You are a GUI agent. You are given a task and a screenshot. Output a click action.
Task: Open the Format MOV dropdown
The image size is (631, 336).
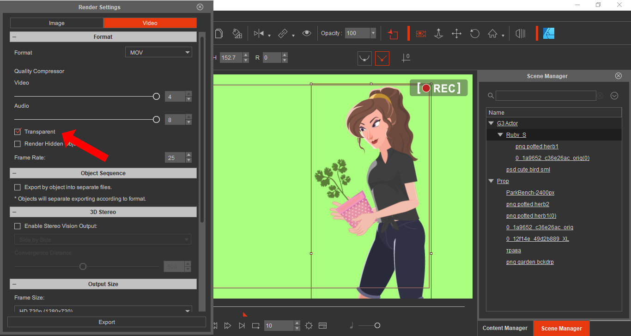158,52
